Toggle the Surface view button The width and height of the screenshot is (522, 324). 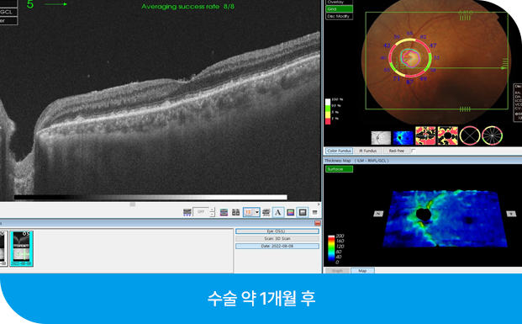pyautogui.click(x=339, y=169)
